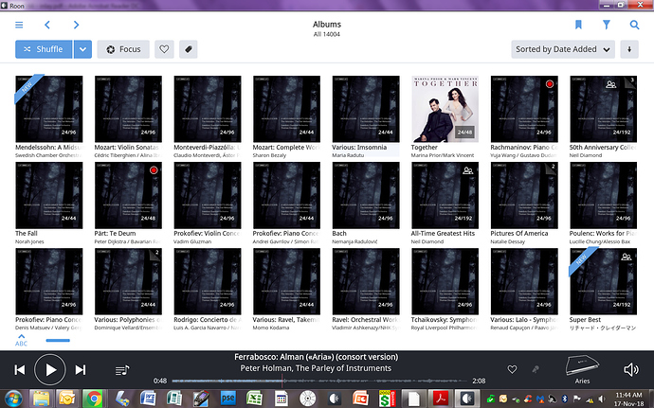Screen dimensions: 654x408
Task: Click the Pictures Of America title
Action: (519, 234)
